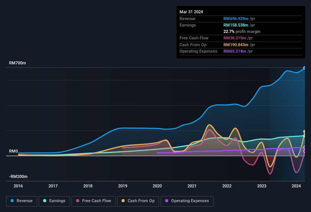Toggle the Cash From Op legend button
Image resolution: width=311 pixels, height=212 pixels.
point(138,201)
